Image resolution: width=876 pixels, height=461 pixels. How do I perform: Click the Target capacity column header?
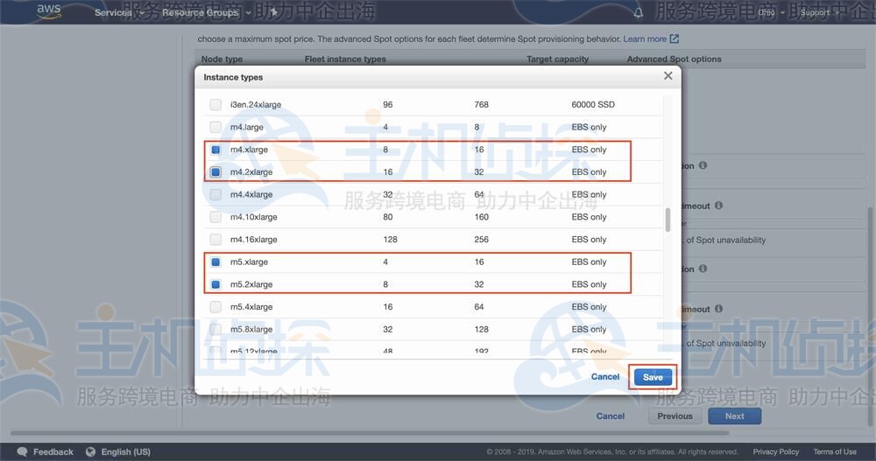(x=557, y=59)
